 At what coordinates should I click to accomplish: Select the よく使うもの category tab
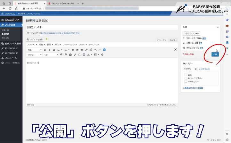(204, 69)
